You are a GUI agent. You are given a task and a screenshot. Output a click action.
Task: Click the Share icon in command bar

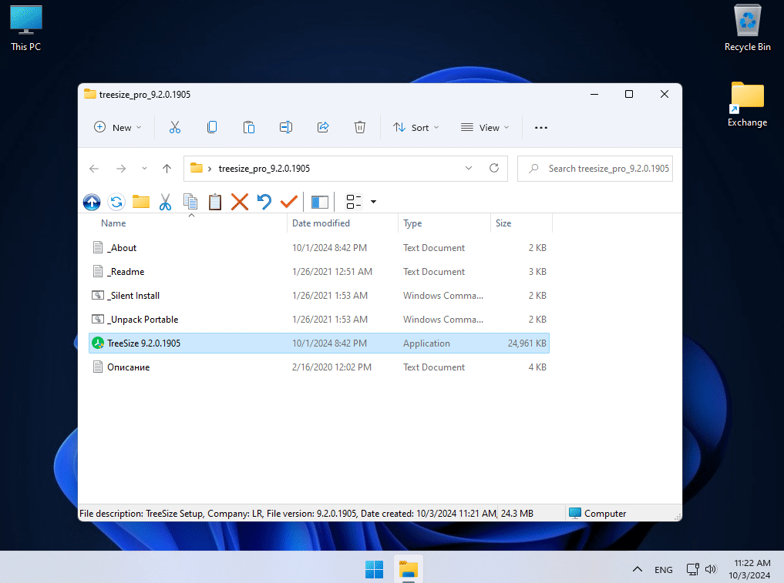point(323,127)
